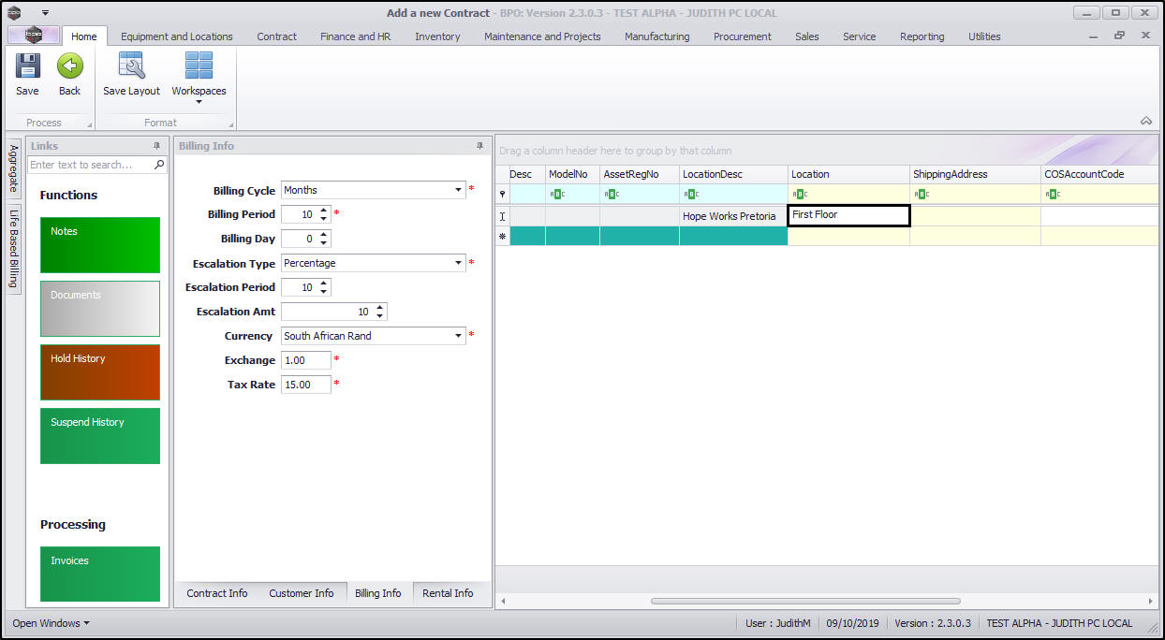Open the Billing Cycle dropdown
The image size is (1165, 640).
[459, 190]
